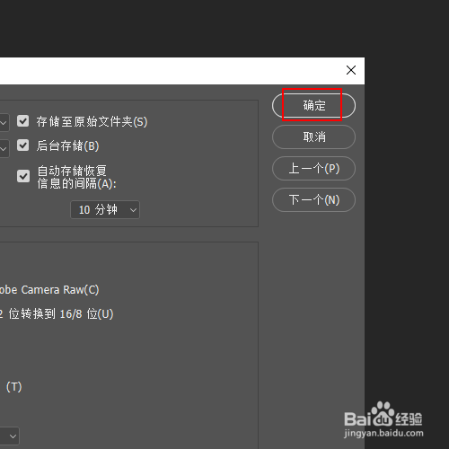Screen dimensions: 449x449
Task: Expand the cut-off dropdown left of 存储至原始文件夹
Action: [x=4, y=122]
